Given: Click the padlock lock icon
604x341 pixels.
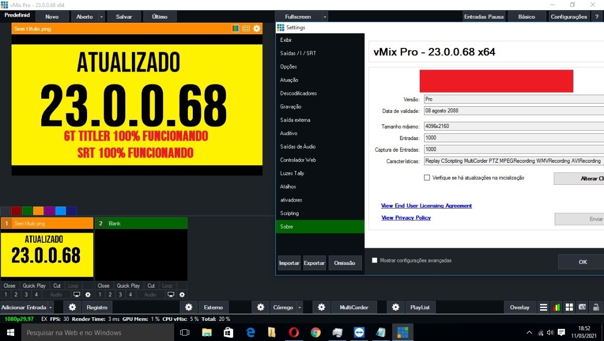Looking at the screenshot, I should 595,307.
